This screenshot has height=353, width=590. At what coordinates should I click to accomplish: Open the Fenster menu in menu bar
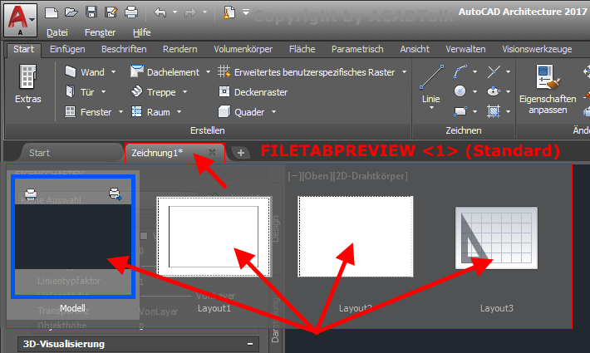tap(100, 32)
